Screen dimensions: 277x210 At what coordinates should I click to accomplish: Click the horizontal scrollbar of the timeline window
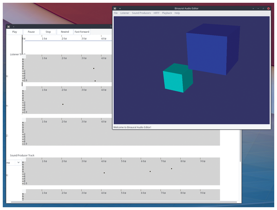pyautogui.click(x=124, y=202)
